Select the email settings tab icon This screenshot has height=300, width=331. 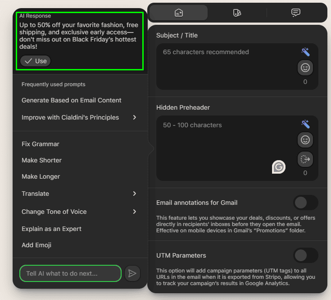[178, 13]
